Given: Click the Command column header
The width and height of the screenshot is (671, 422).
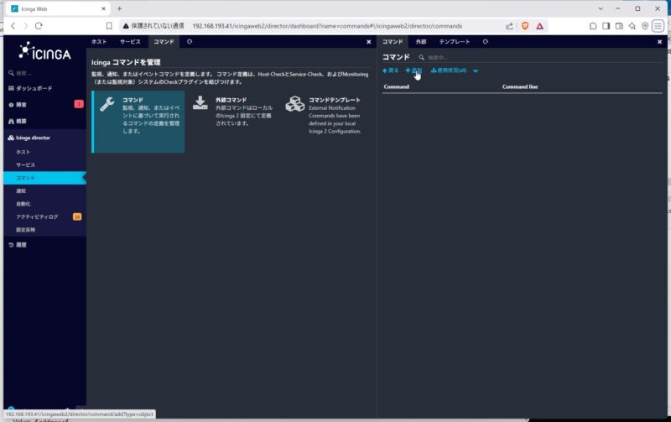Looking at the screenshot, I should 396,87.
